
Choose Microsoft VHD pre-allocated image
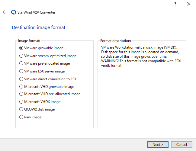click(x=21, y=94)
